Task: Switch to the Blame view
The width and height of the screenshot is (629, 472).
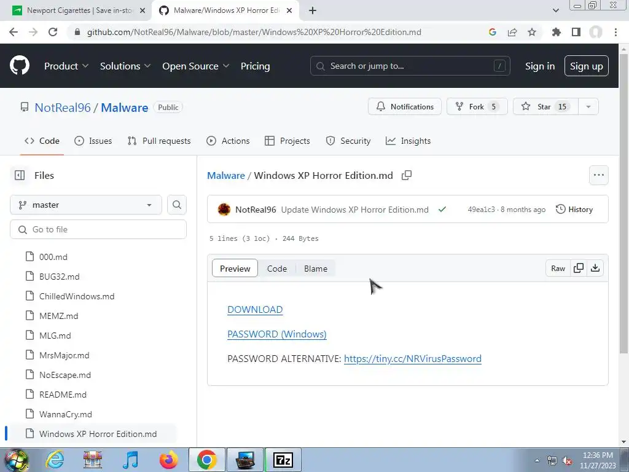Action: tap(316, 269)
